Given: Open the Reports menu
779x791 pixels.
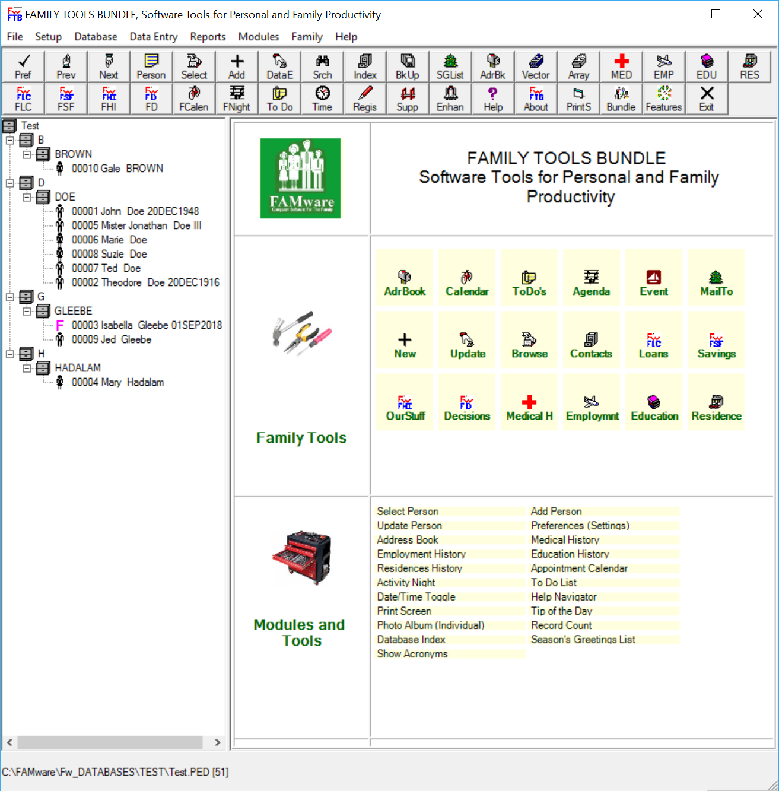Looking at the screenshot, I should point(208,37).
